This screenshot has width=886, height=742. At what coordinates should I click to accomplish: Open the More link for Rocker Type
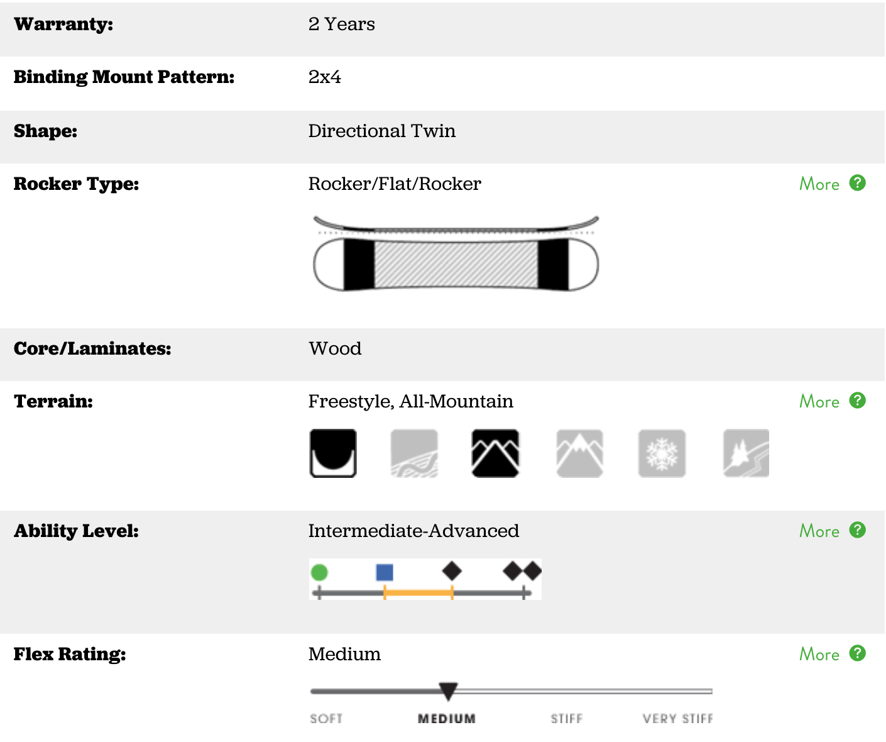click(x=819, y=184)
